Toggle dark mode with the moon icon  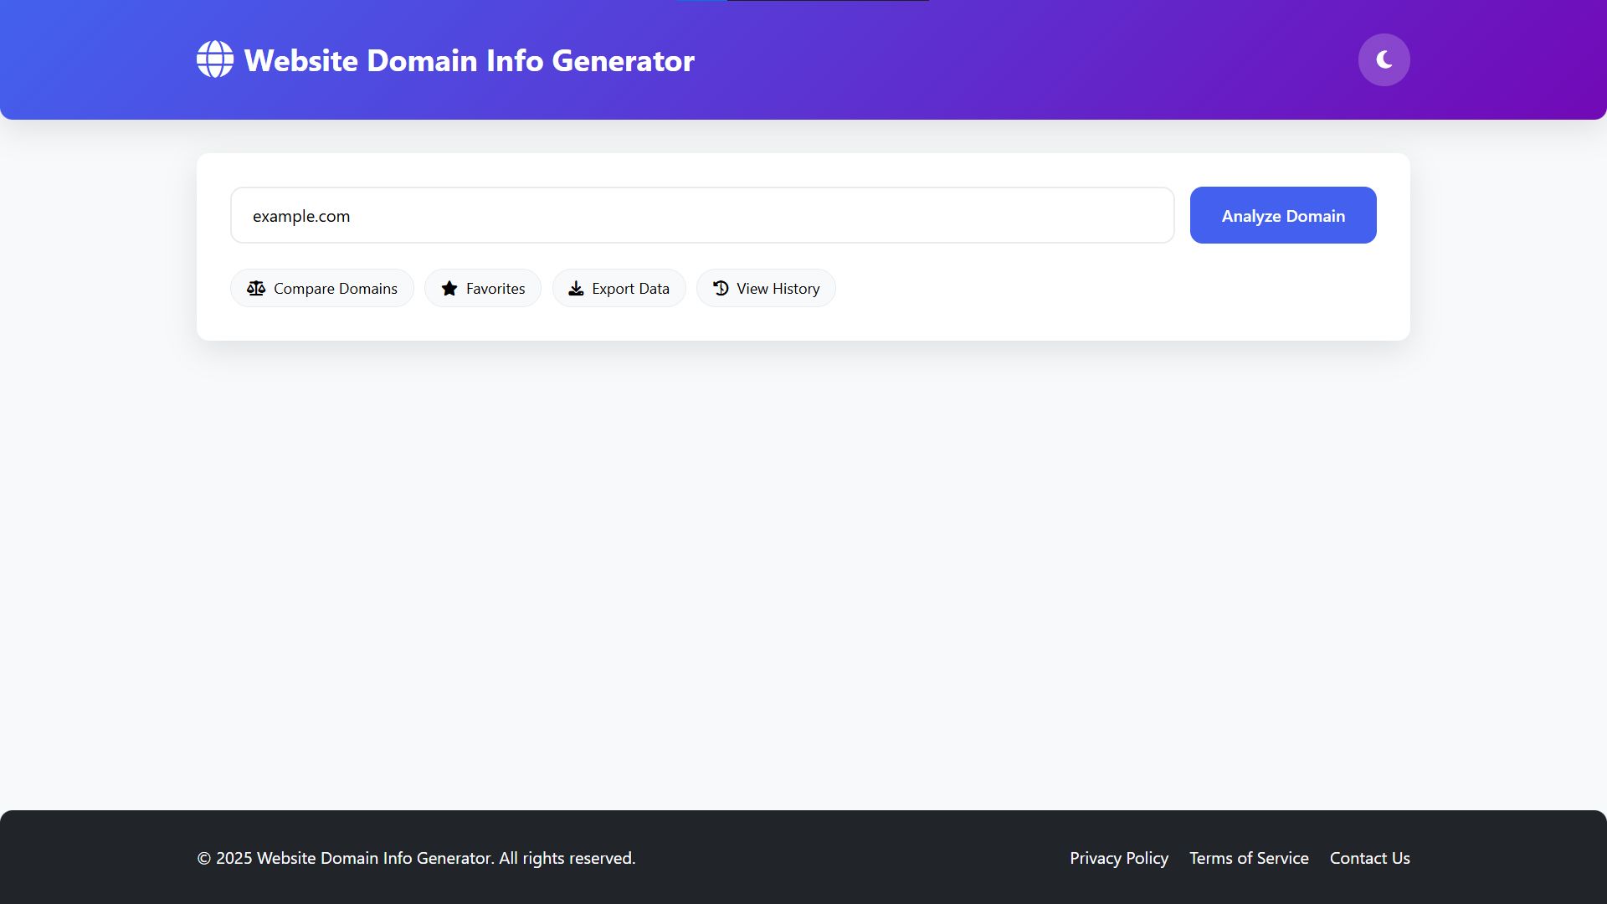point(1384,59)
